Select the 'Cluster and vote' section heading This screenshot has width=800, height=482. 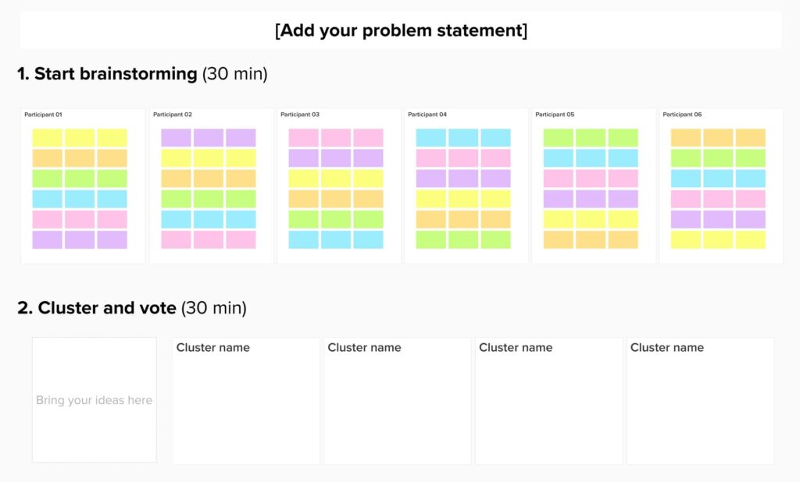[97, 308]
